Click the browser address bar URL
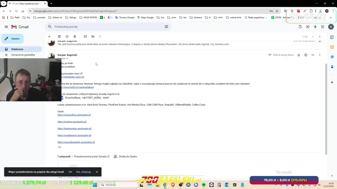 point(76,11)
